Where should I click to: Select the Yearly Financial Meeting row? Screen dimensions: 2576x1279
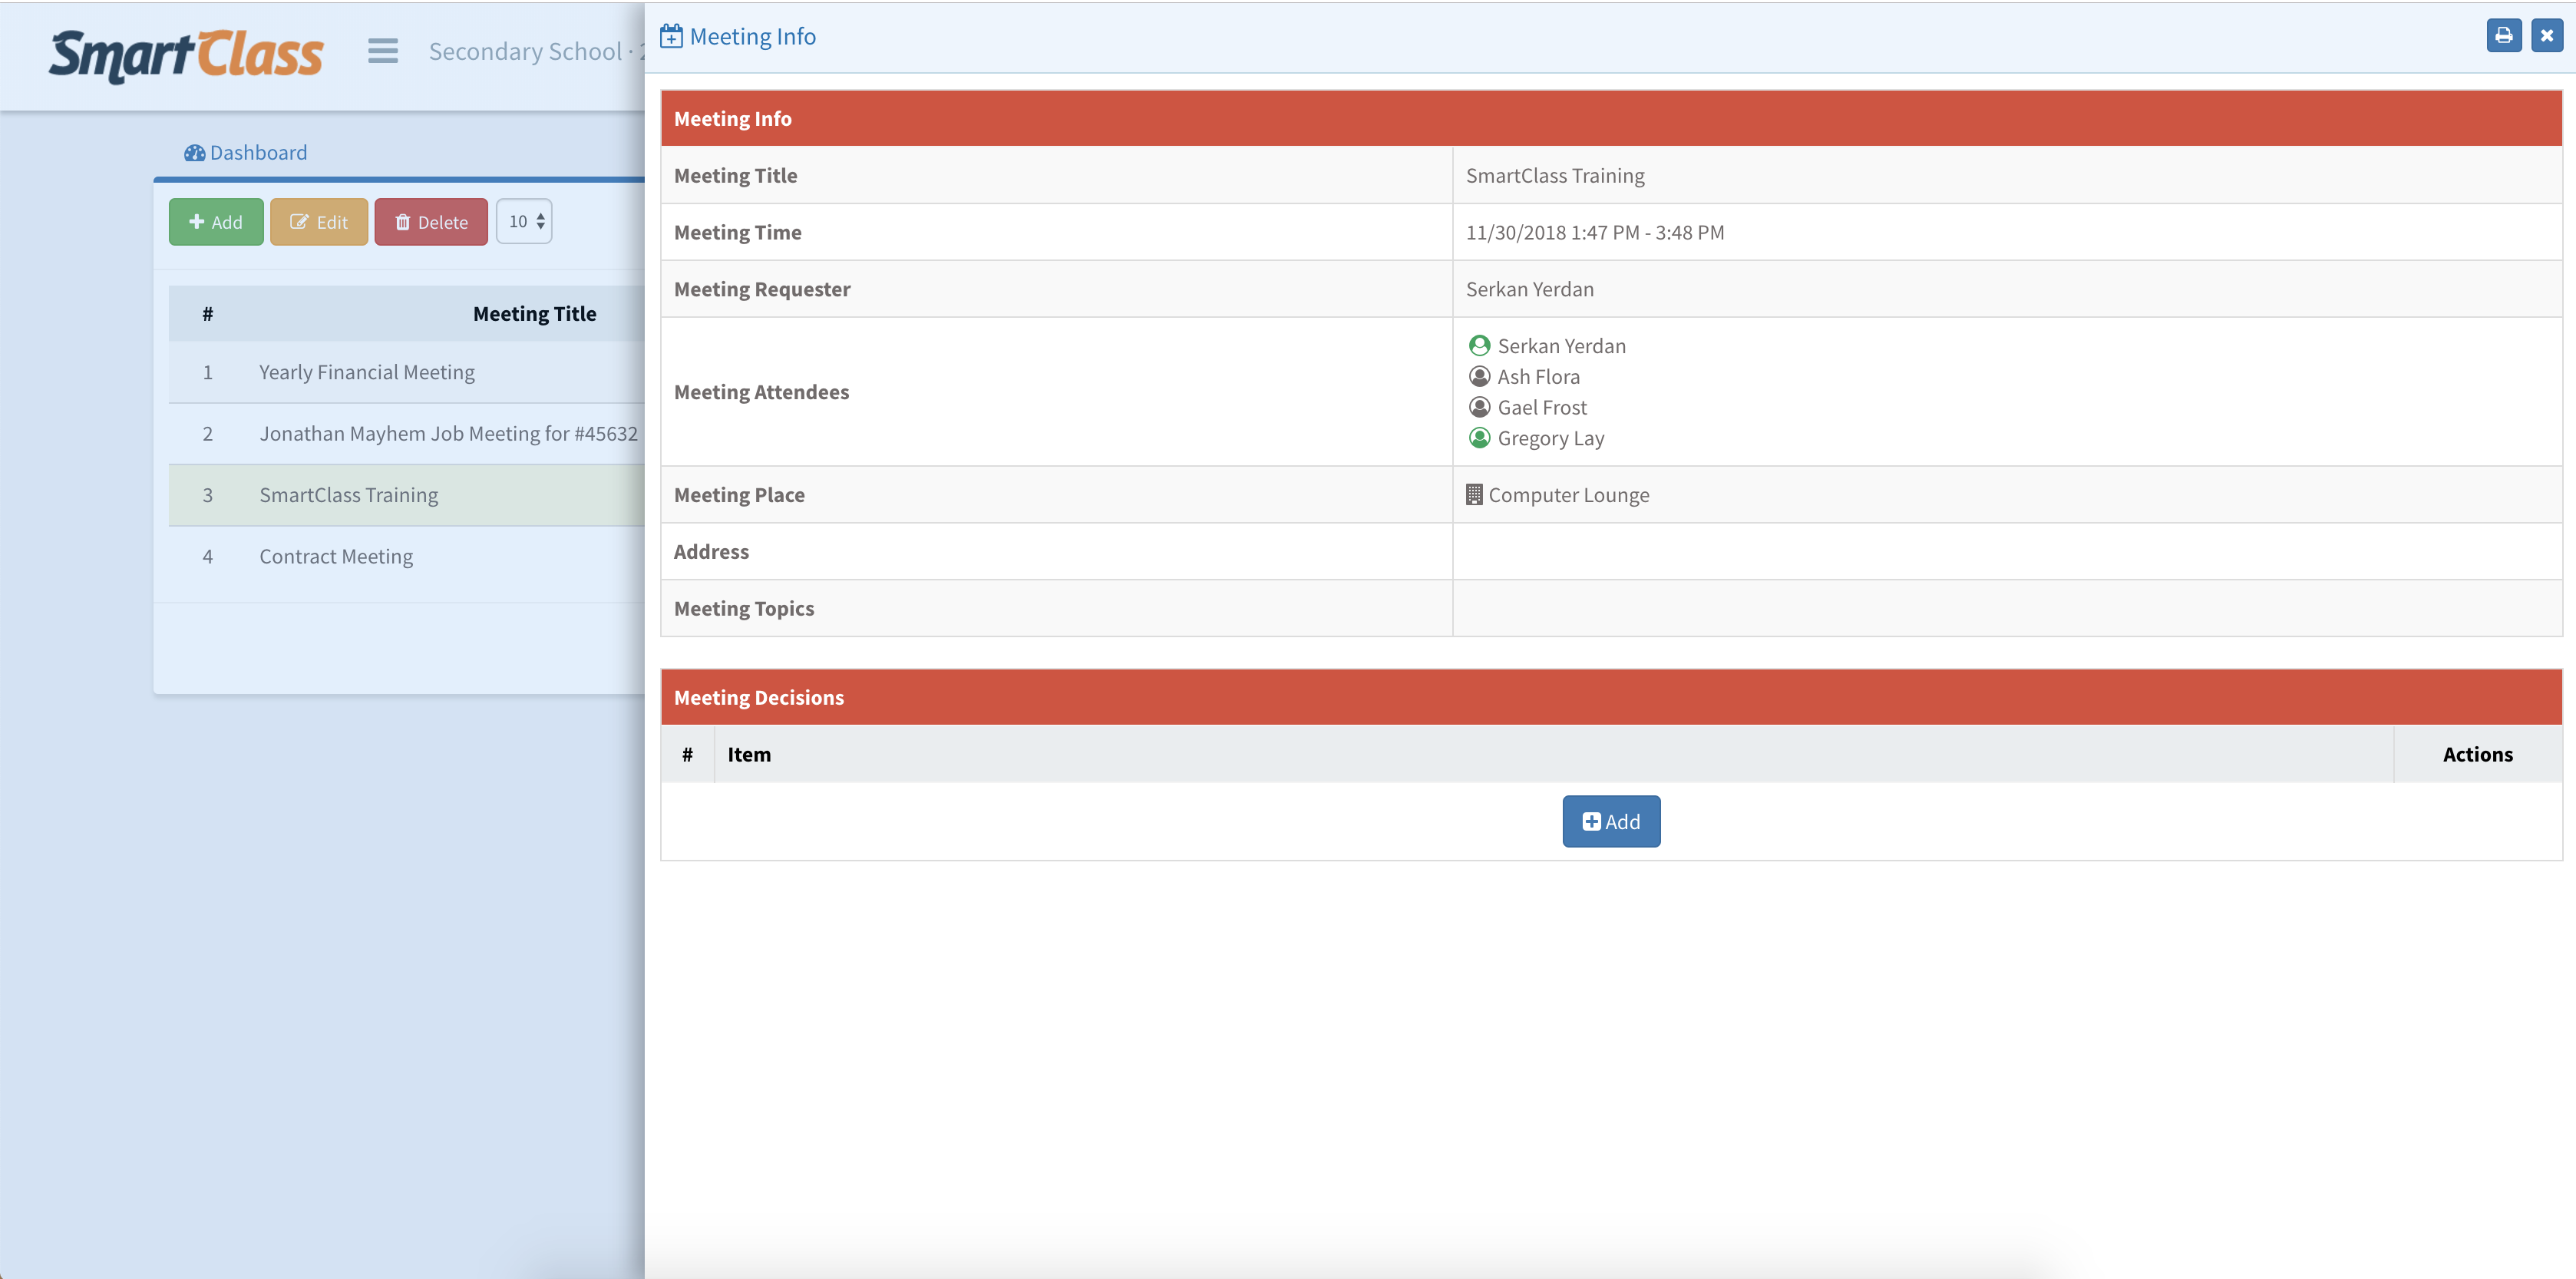coord(407,372)
